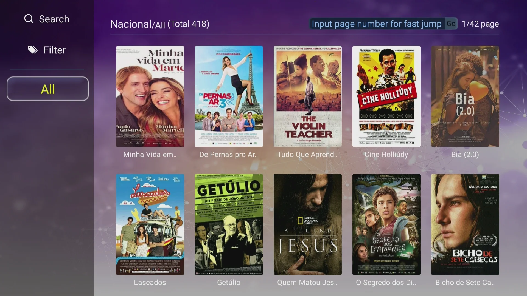
Task: Open the Minha Vida em Marte poster
Action: click(150, 96)
